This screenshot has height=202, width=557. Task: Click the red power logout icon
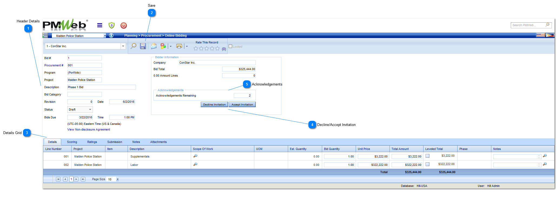124,25
